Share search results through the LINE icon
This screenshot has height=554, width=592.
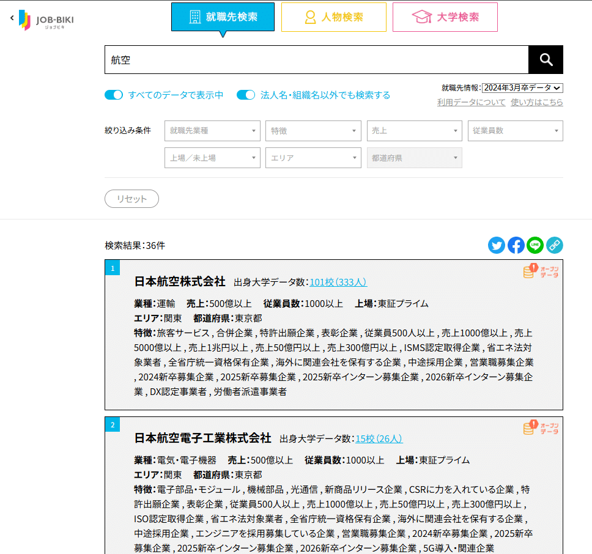pos(535,245)
